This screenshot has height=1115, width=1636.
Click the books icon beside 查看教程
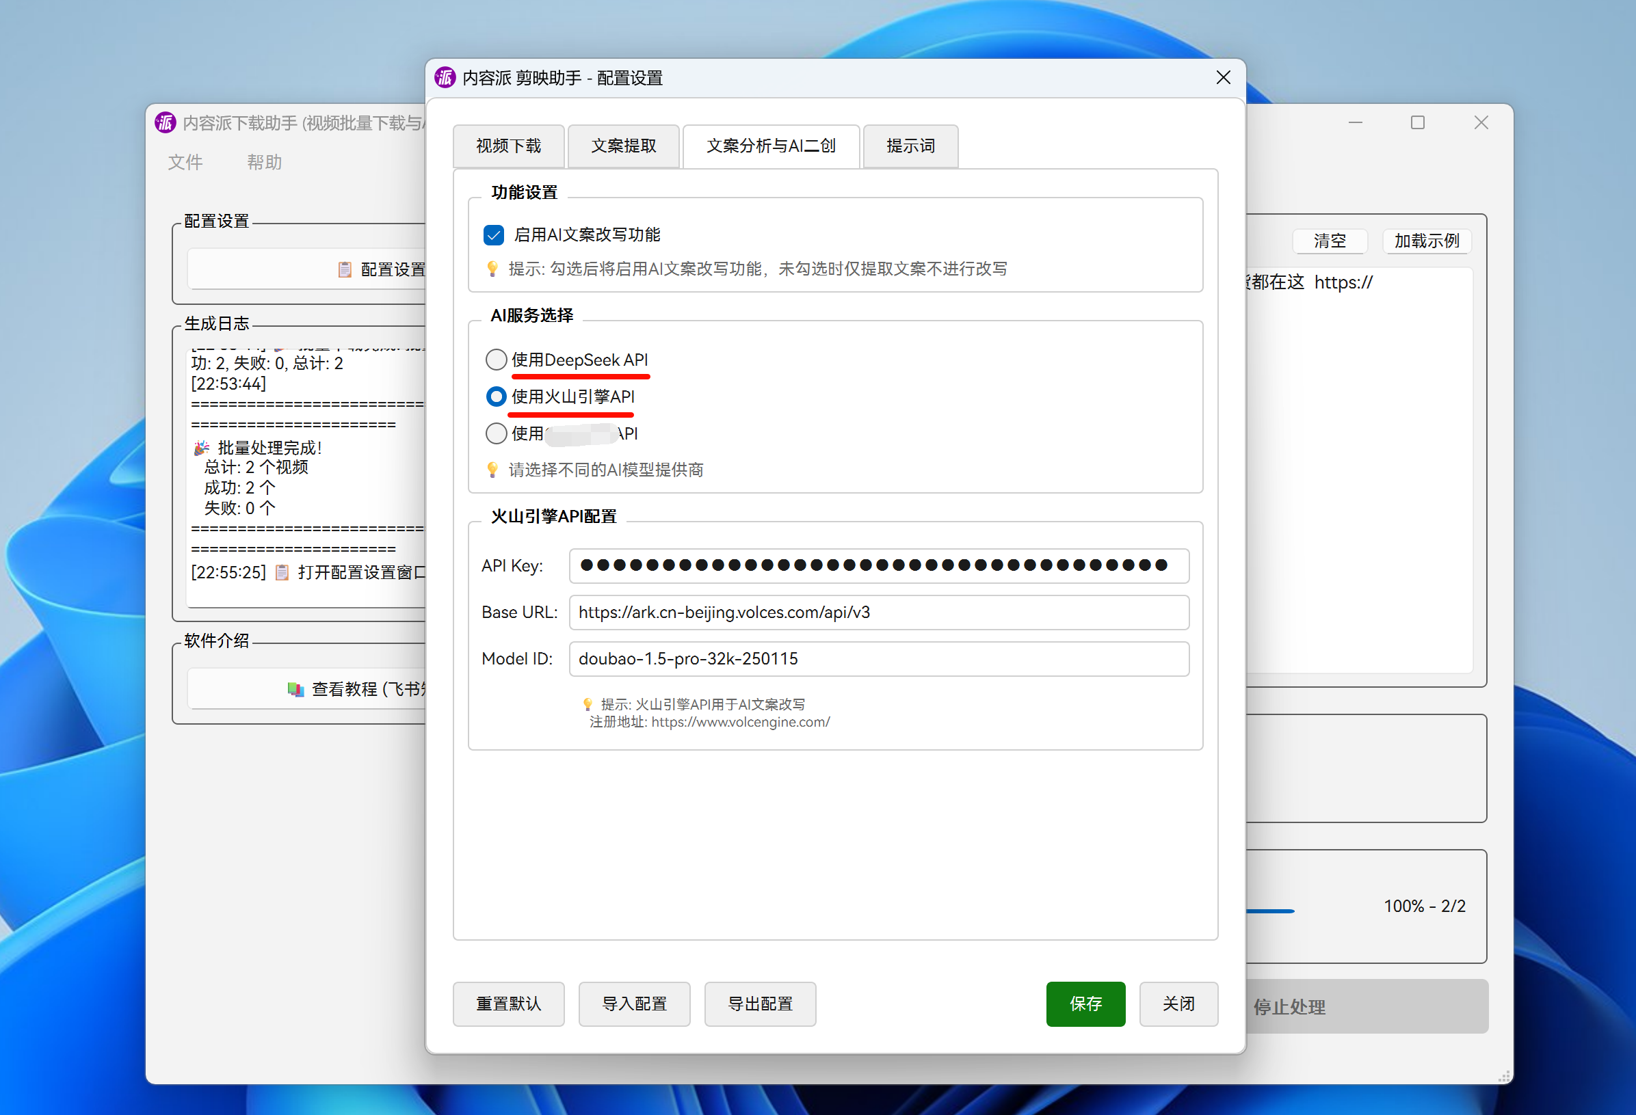click(x=295, y=689)
